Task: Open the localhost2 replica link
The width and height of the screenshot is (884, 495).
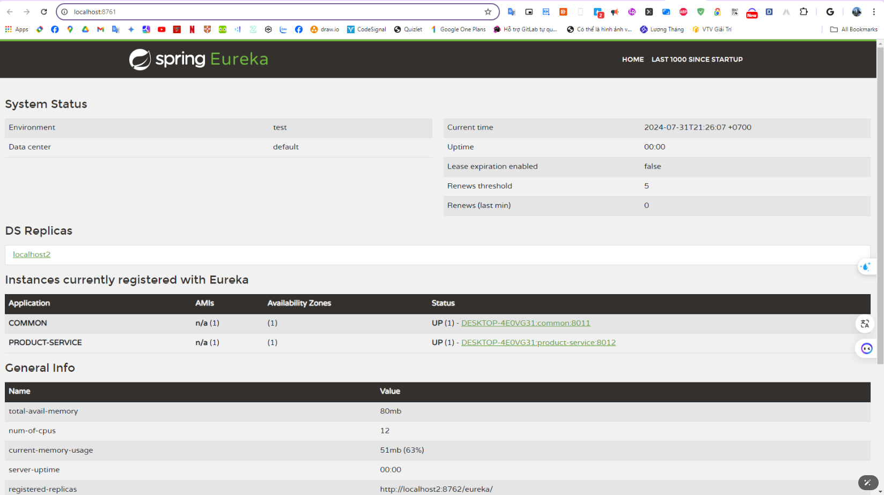Action: (x=32, y=254)
